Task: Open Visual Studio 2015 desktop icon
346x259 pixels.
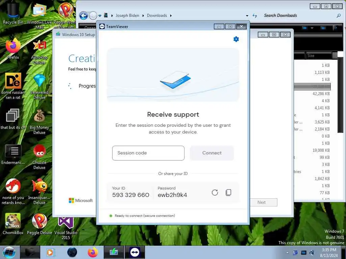Action: (66, 228)
